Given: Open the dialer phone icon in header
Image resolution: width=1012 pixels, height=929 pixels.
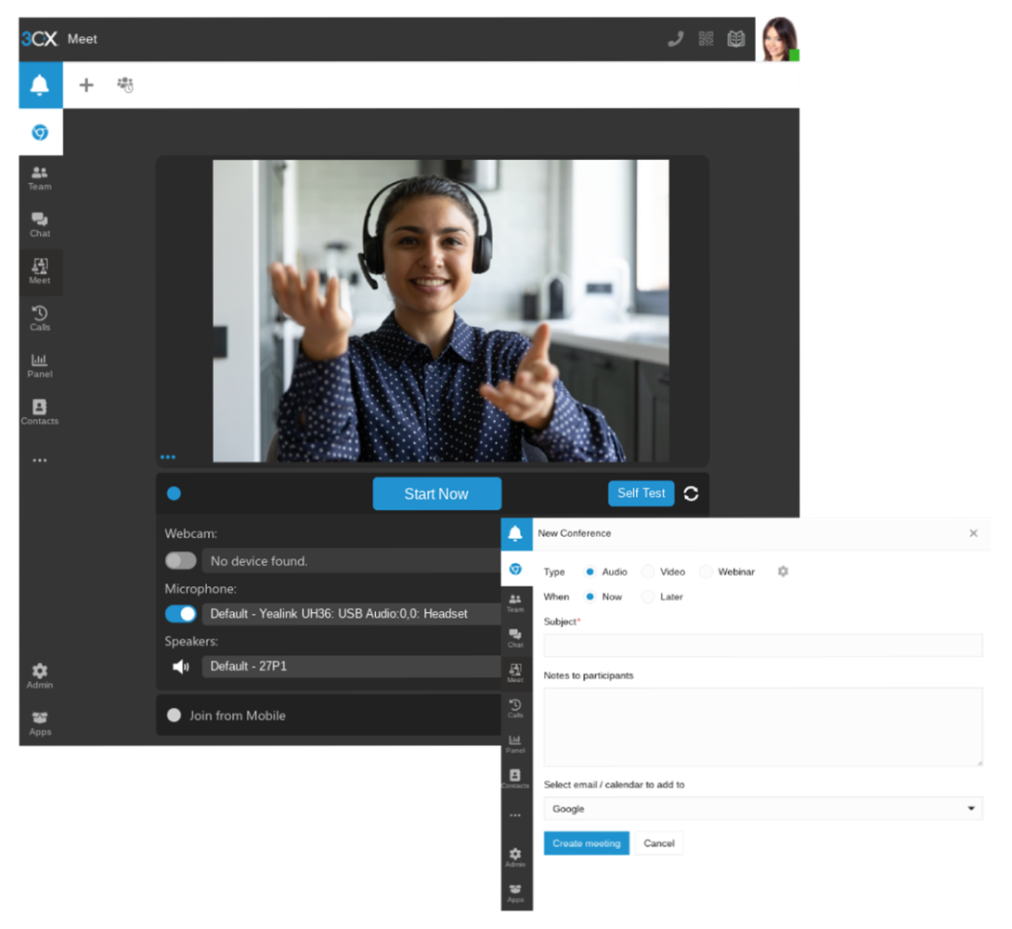Looking at the screenshot, I should coord(675,39).
